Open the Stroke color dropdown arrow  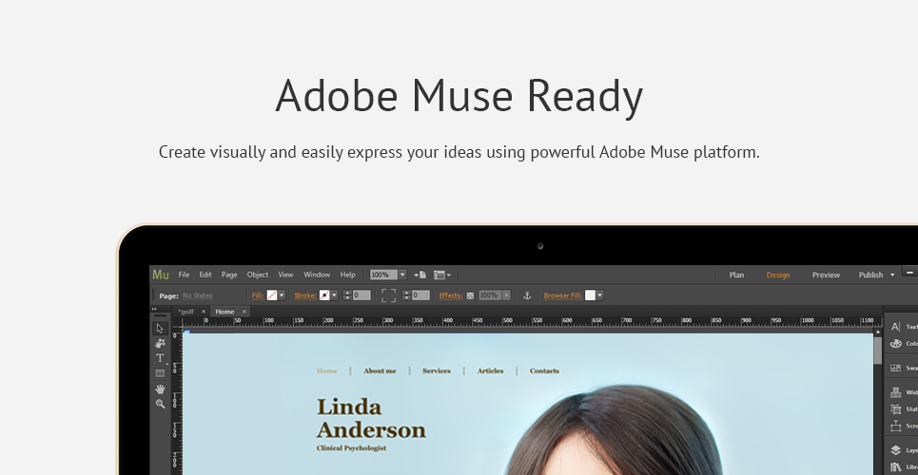334,295
